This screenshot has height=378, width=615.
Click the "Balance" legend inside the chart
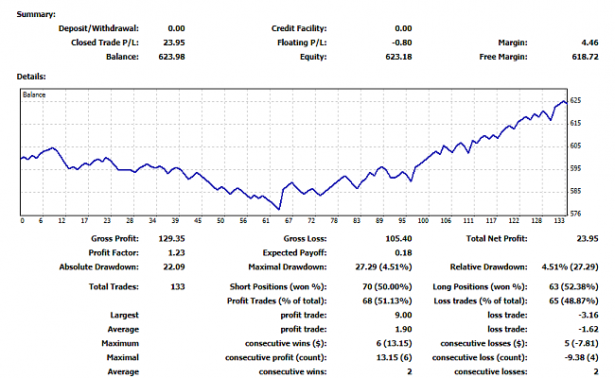(34, 94)
